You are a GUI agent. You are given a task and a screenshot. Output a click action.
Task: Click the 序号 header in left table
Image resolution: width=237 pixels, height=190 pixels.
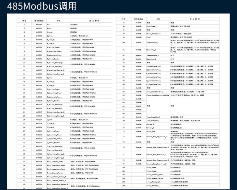pyautogui.click(x=24, y=21)
